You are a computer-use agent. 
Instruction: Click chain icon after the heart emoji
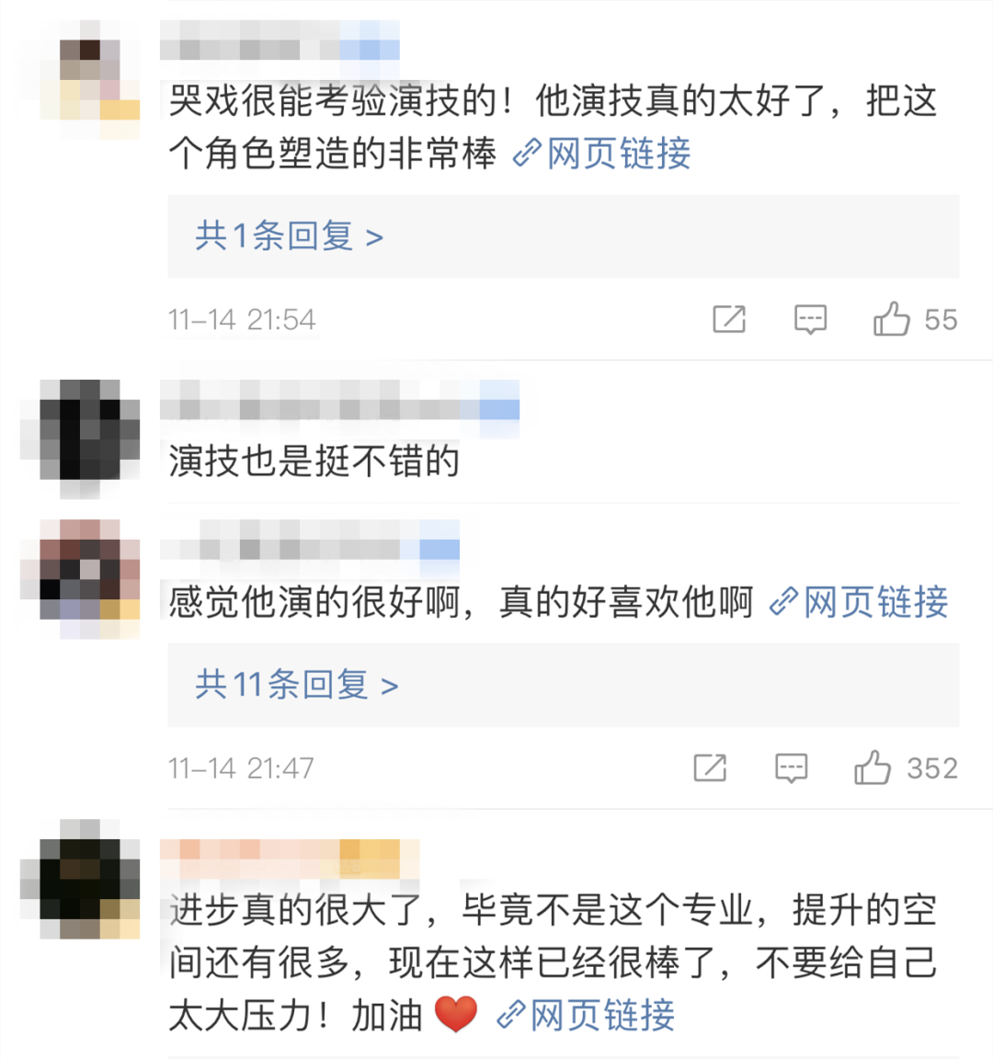pyautogui.click(x=510, y=1015)
